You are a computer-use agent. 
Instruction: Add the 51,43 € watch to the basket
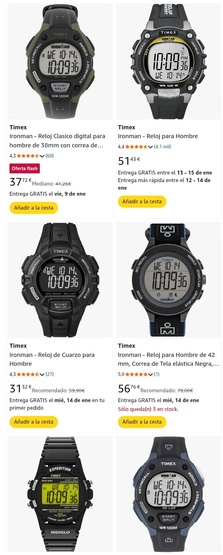click(x=142, y=202)
